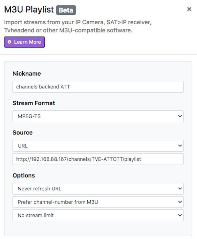The image size is (197, 239).
Task: Click the chevron on the refresh URL select
Action: click(179, 189)
